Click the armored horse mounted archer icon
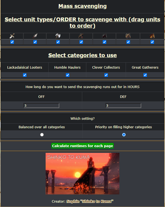Image resolution: width=165 pixels, height=207 pixels. 128,36
